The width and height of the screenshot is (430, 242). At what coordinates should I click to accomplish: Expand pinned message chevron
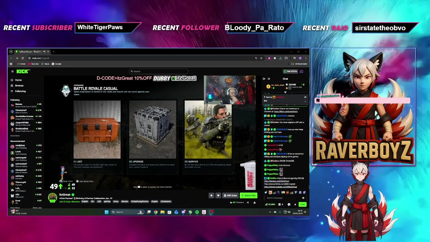pyautogui.click(x=305, y=101)
